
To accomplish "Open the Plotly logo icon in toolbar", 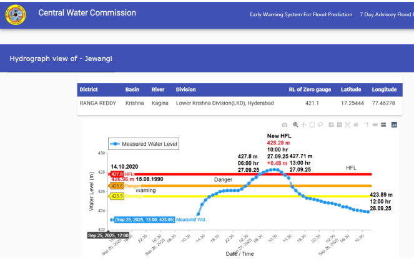I will point(394,125).
